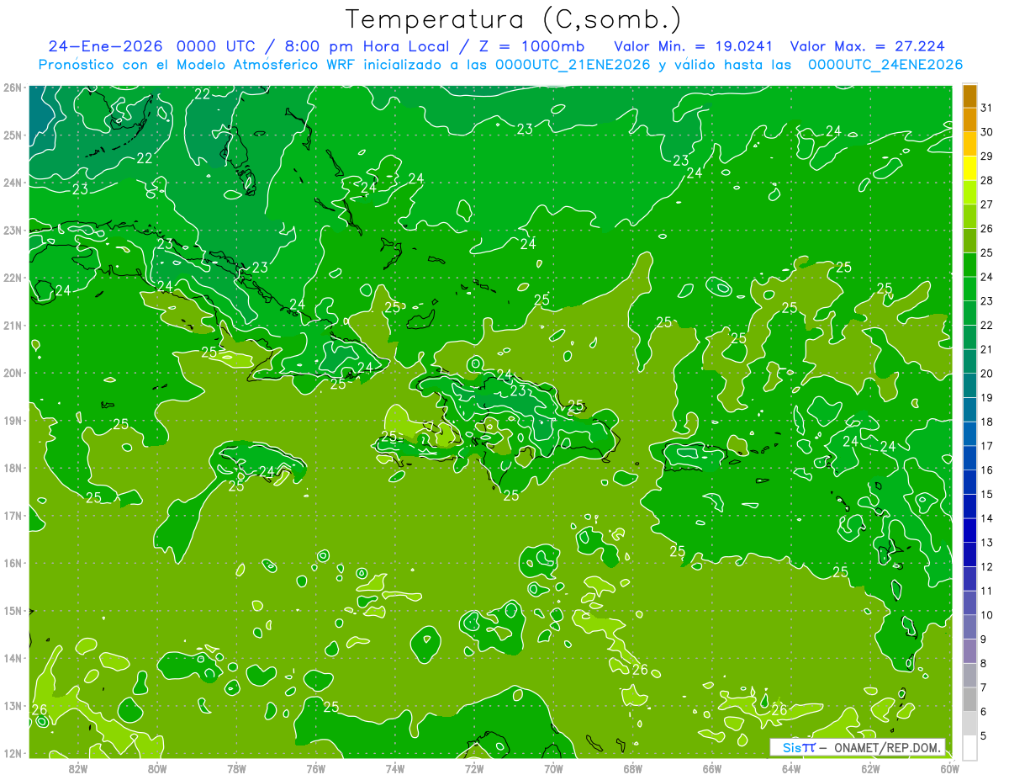Click the orange legend swatch between 30 and 31
The width and height of the screenshot is (1009, 780).
[970, 120]
